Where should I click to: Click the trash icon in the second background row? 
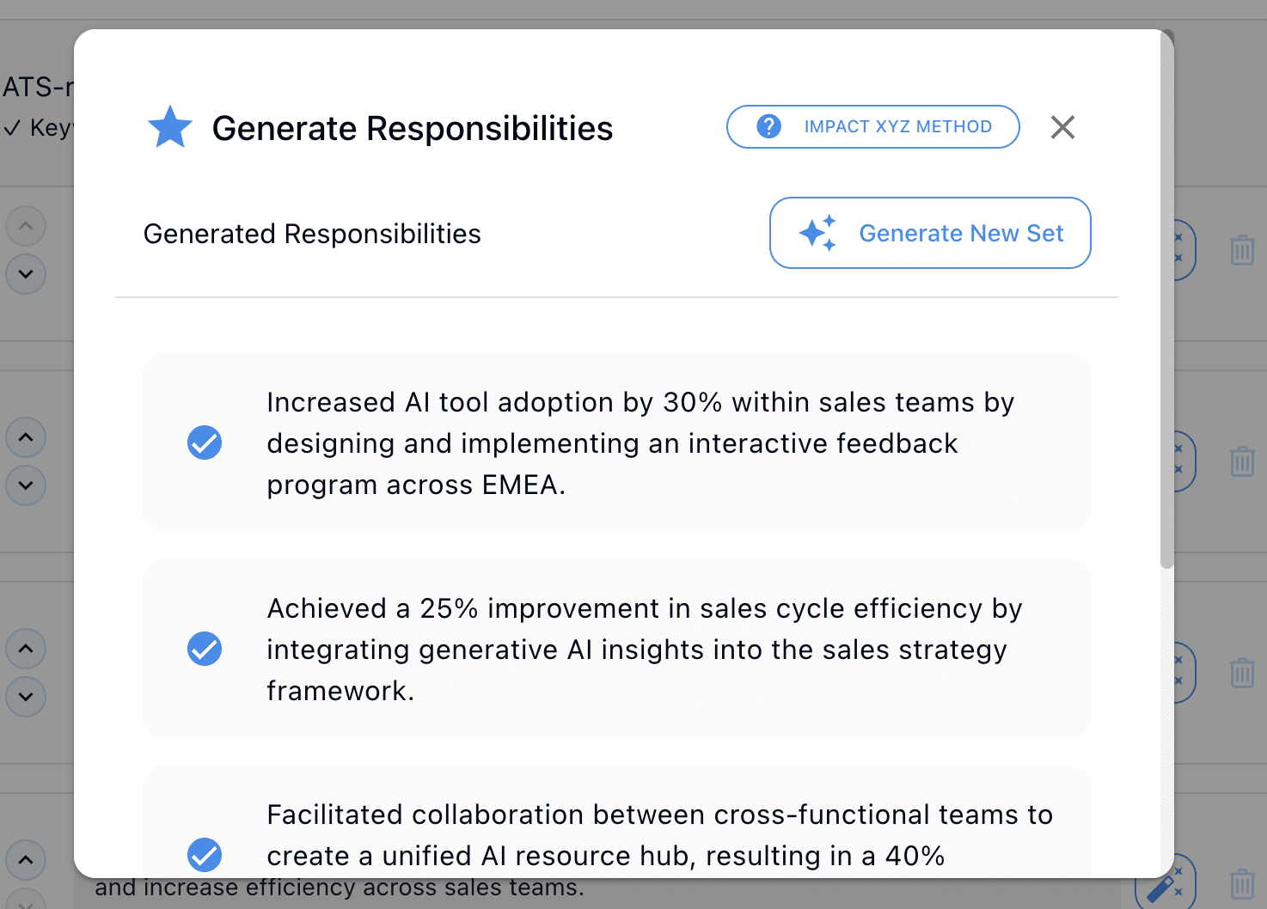tap(1241, 461)
